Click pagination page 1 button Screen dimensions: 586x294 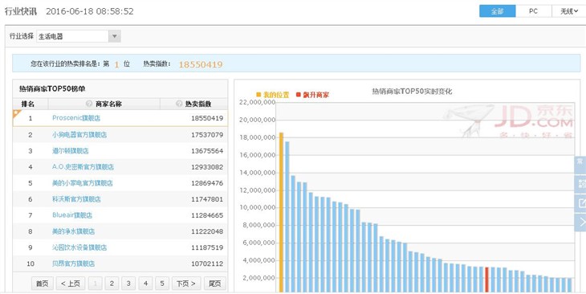point(95,284)
